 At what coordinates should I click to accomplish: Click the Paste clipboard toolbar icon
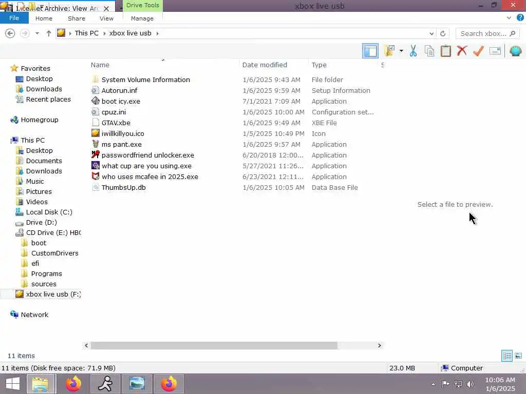446,51
